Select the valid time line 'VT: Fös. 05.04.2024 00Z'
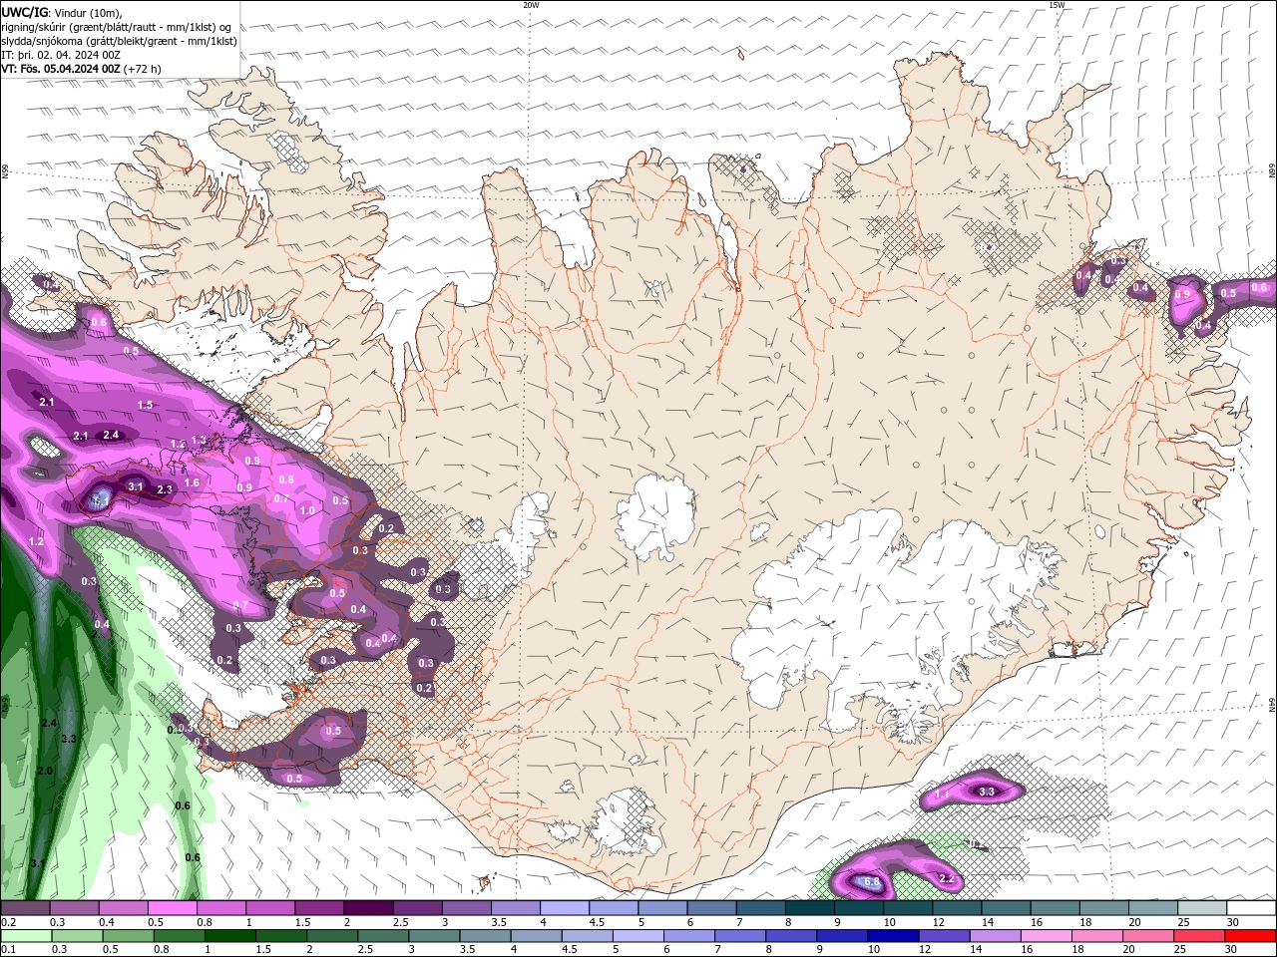Screen dimensions: 1277x957 [61, 69]
